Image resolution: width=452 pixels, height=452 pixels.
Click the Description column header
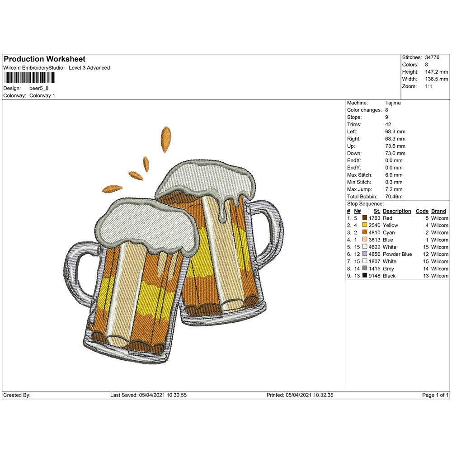tap(396, 211)
